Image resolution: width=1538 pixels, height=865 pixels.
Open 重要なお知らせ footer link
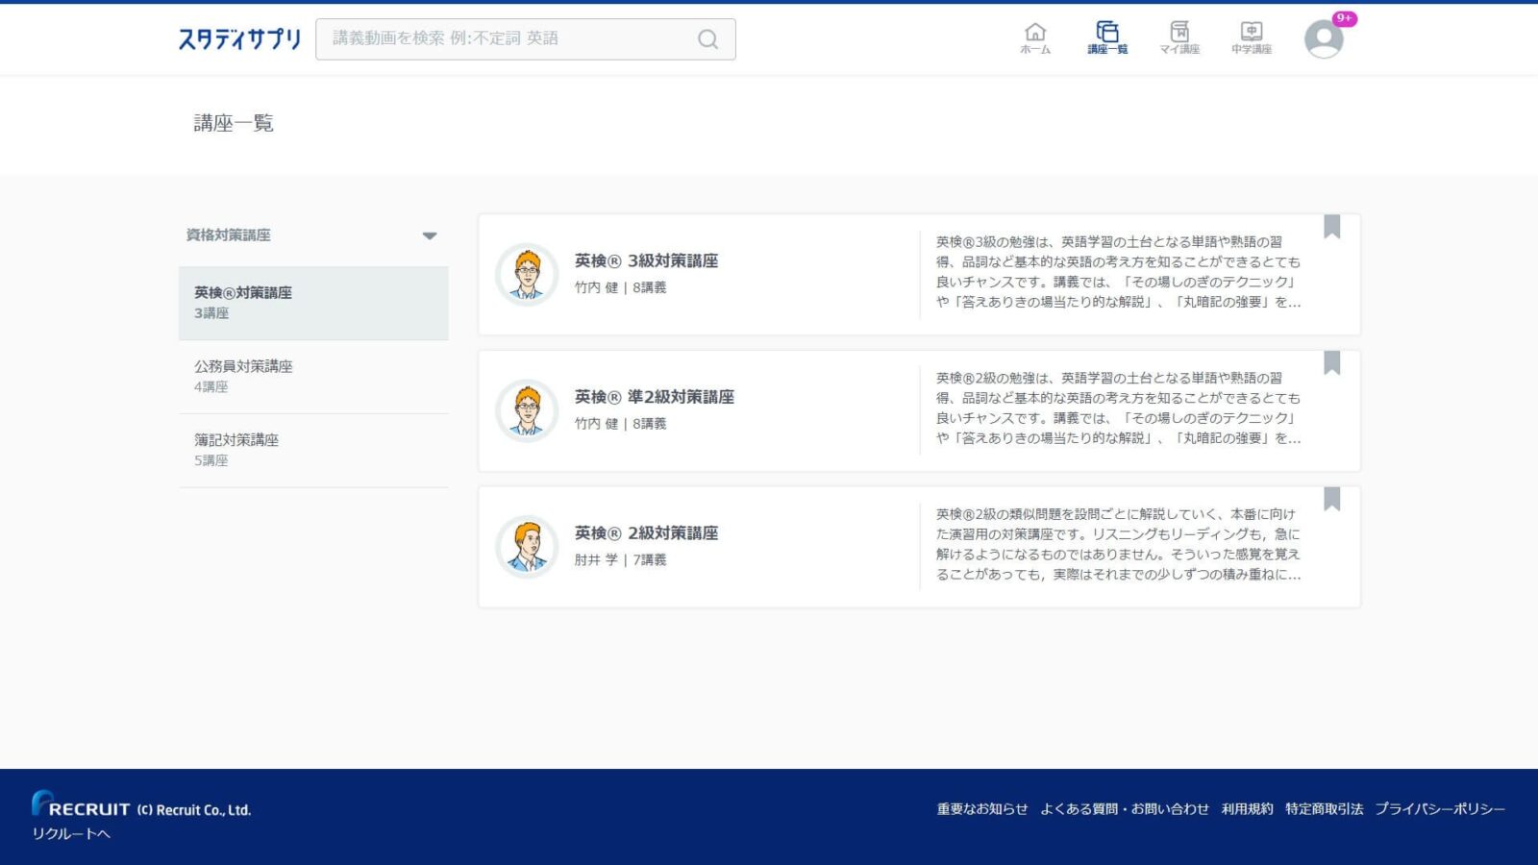click(x=982, y=809)
